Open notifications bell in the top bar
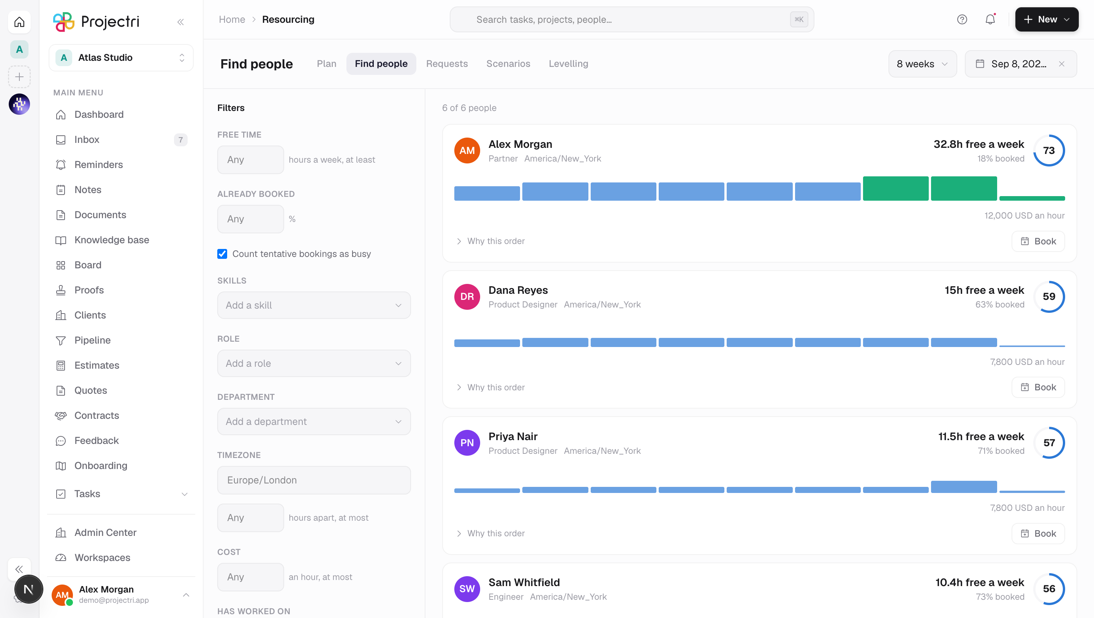This screenshot has height=618, width=1094. [990, 19]
